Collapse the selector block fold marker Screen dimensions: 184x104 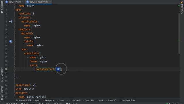(14, 18)
